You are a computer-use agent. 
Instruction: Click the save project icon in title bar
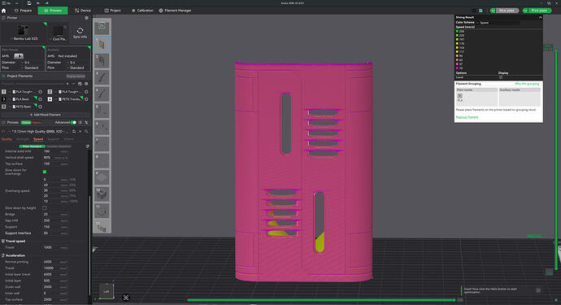(x=29, y=3)
